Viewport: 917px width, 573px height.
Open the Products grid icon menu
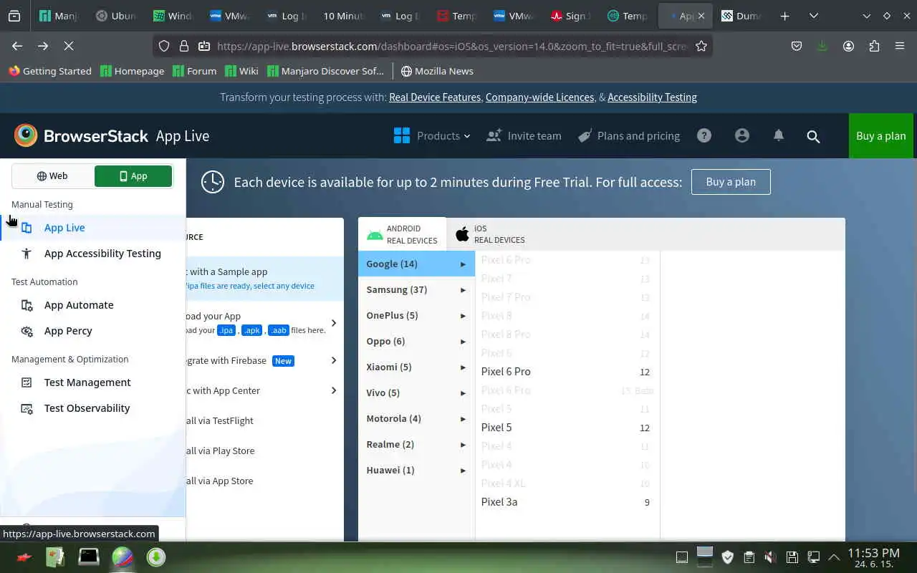(402, 135)
